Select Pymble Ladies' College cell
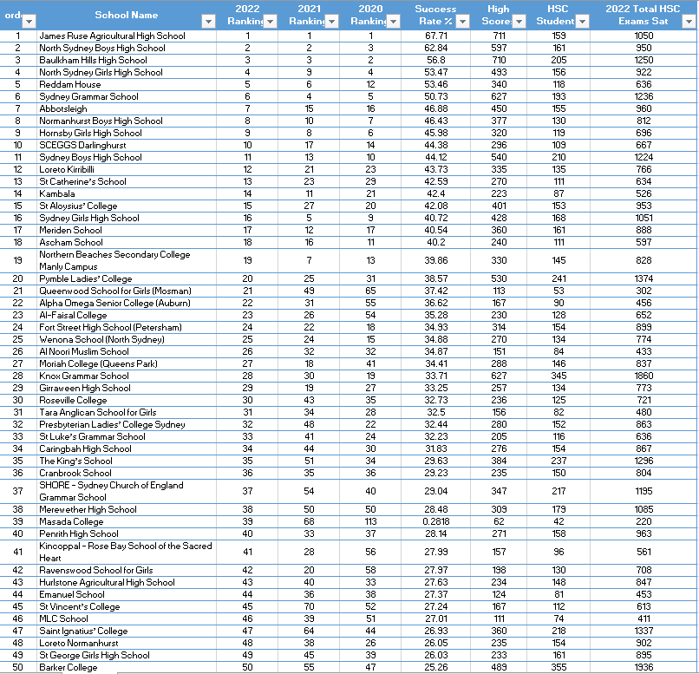Viewport: 699px width, 674px height. point(127,278)
